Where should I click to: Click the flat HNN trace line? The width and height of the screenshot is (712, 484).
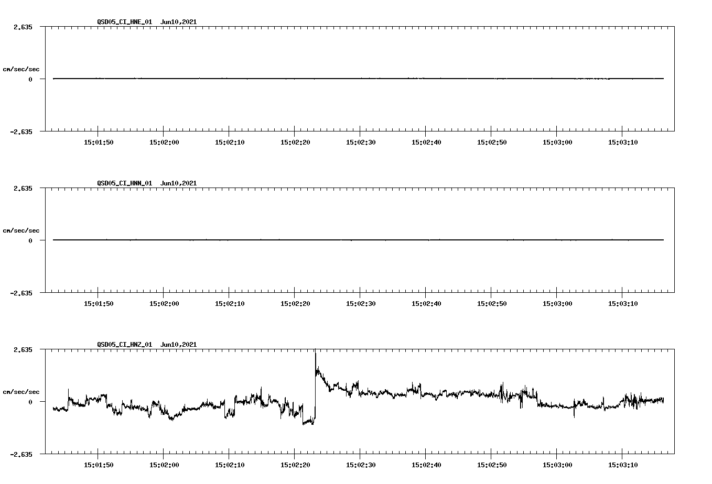pyautogui.click(x=358, y=240)
